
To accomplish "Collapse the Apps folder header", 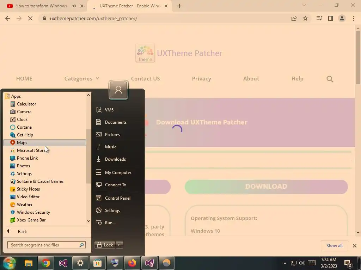I will tap(45, 96).
